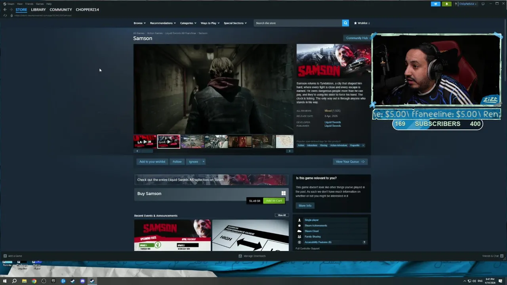Expand the Browse store menu
Screen dimensions: 507x285
click(x=139, y=23)
